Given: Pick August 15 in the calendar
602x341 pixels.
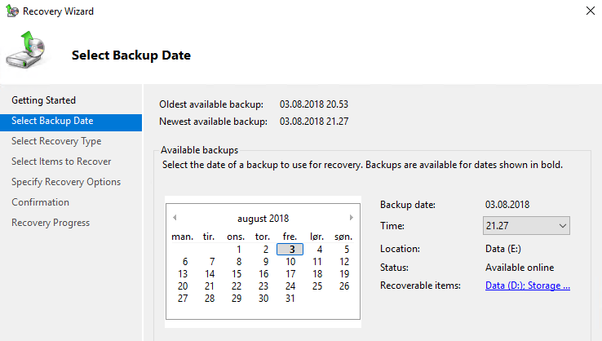Looking at the screenshot, I should pyautogui.click(x=237, y=274).
